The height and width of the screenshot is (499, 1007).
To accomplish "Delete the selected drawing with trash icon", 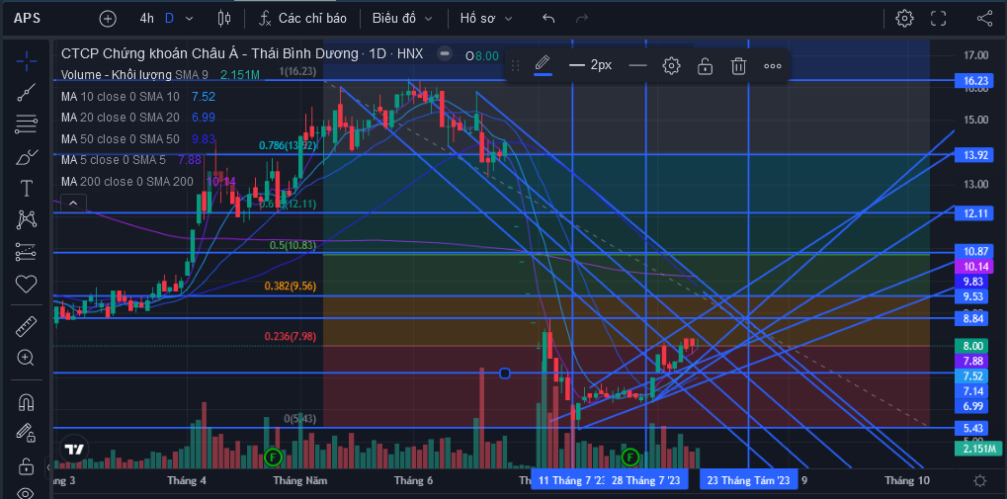I will tap(738, 65).
